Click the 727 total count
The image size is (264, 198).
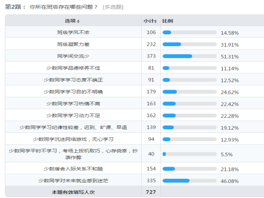click(x=151, y=192)
